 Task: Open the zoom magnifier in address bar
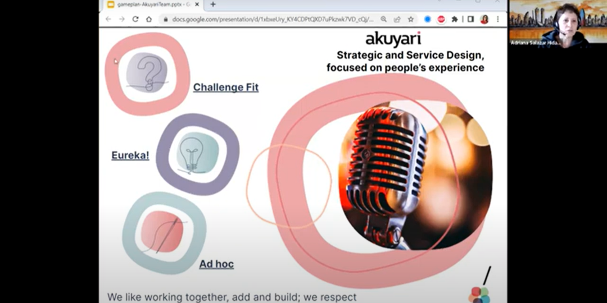click(383, 19)
